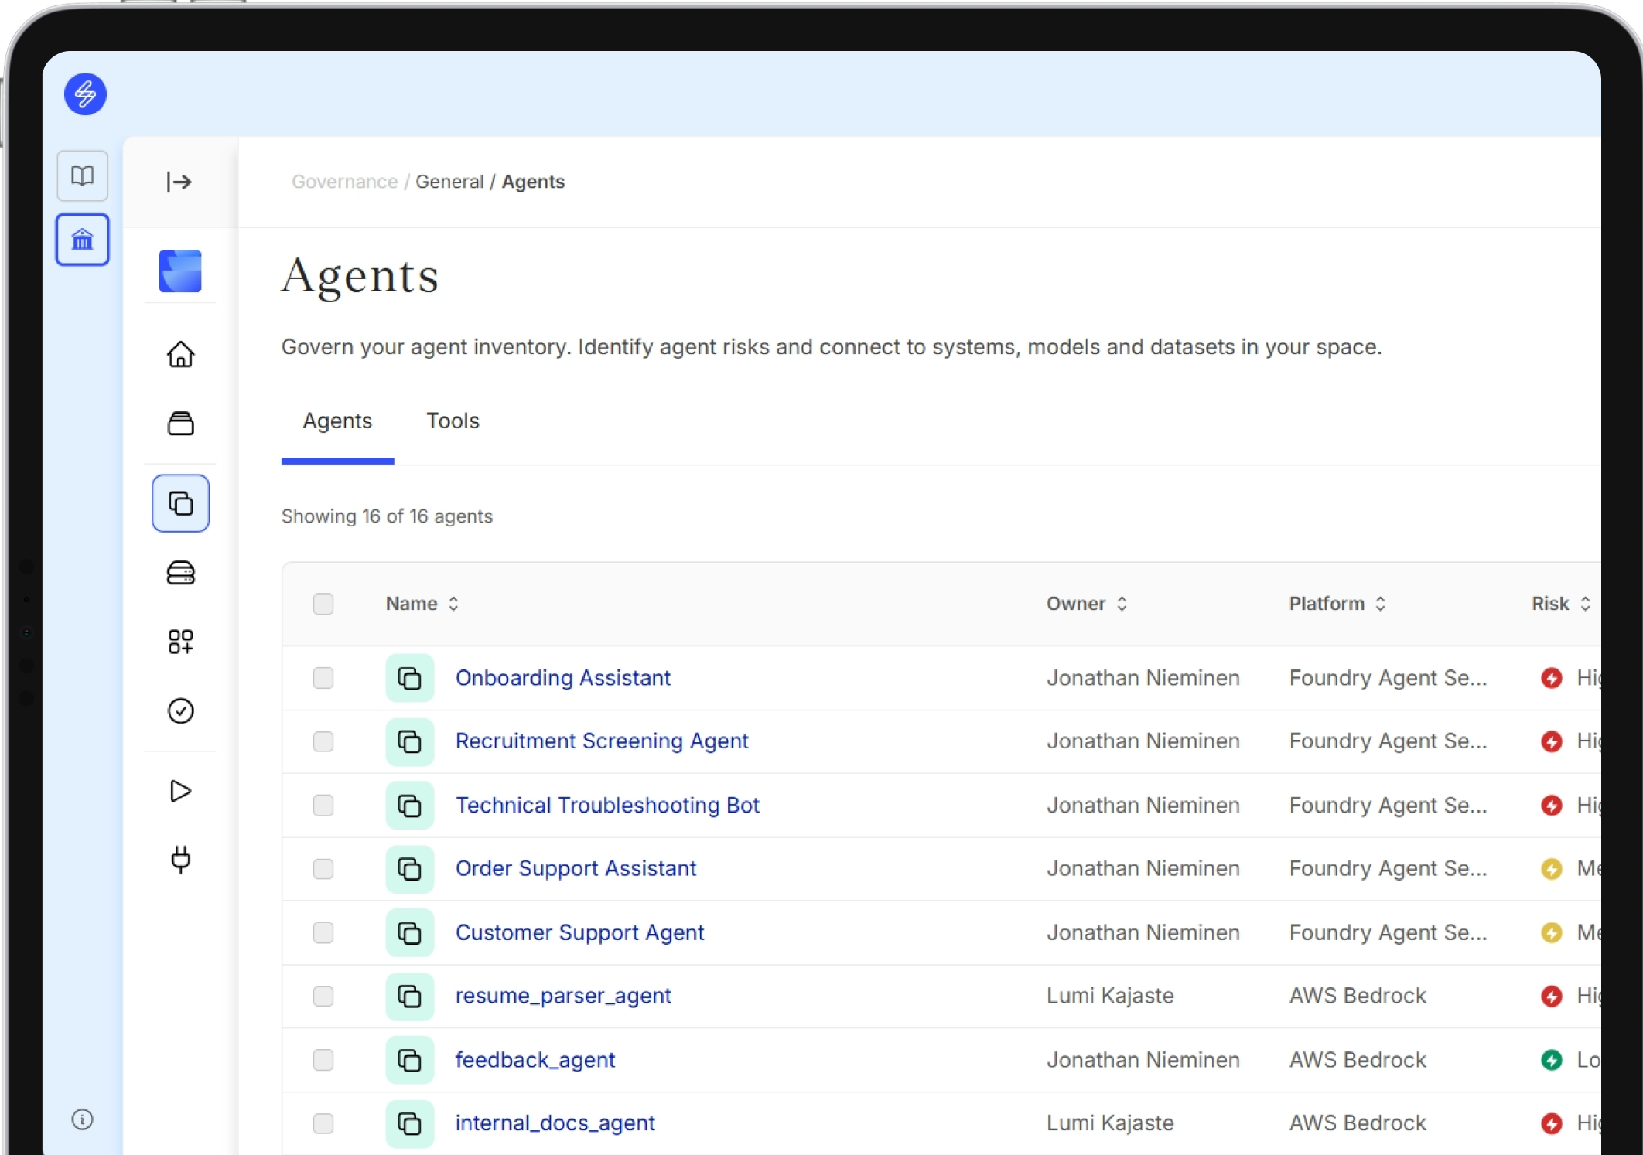Click the agent icon beside Technical Troubleshooting Bot
The height and width of the screenshot is (1155, 1643).
tap(410, 806)
